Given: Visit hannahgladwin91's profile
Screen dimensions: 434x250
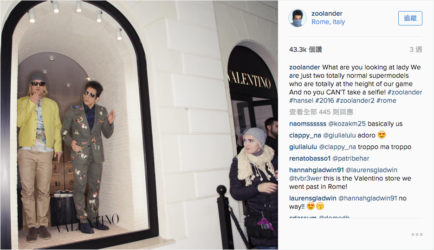Looking at the screenshot, I should click(317, 170).
